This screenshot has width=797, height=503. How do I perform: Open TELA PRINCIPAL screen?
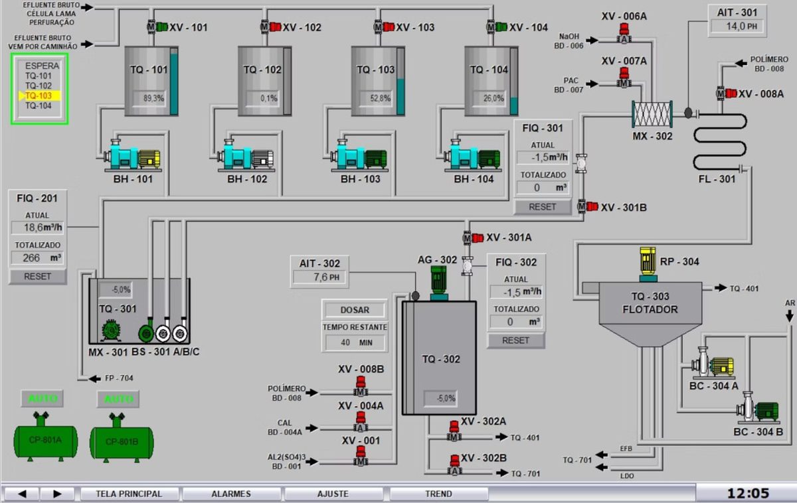point(129,494)
